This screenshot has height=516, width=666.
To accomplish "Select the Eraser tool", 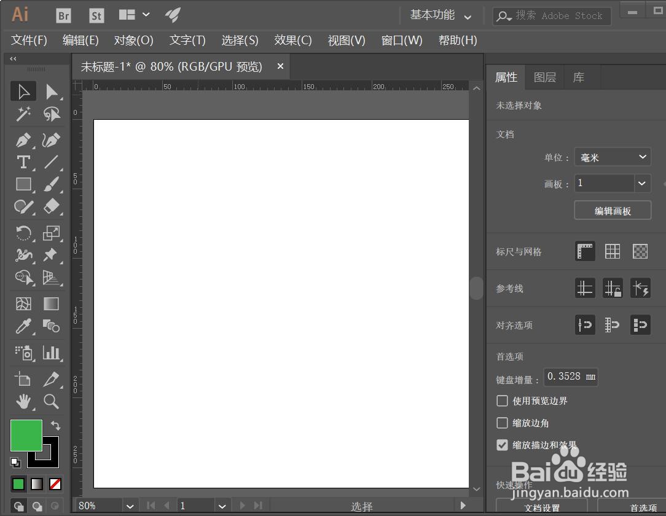I will point(51,207).
